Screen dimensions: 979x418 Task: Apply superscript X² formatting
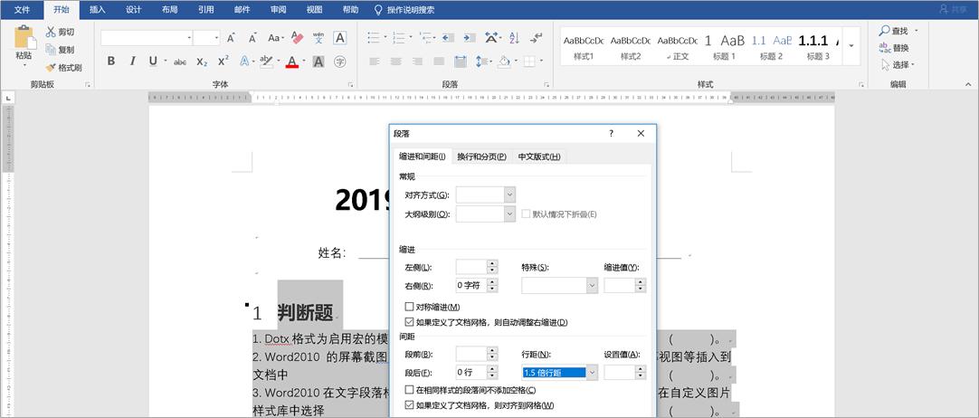click(x=223, y=62)
